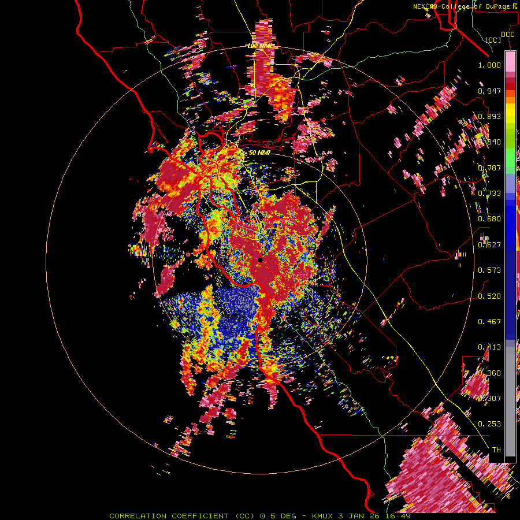
Task: Select the 0.733 legend value
Action: 489,194
